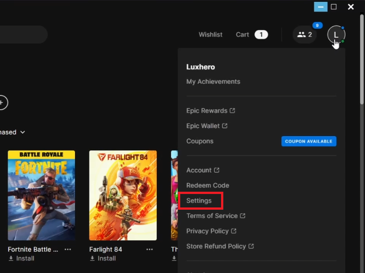365x273 pixels.
Task: Open the Account page link
Action: [203, 170]
